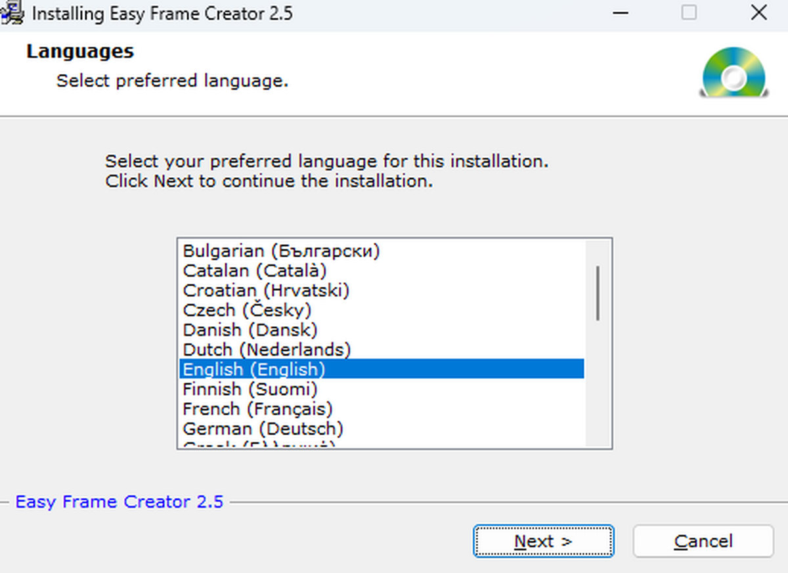Close the installer window
788x573 pixels.
(758, 13)
